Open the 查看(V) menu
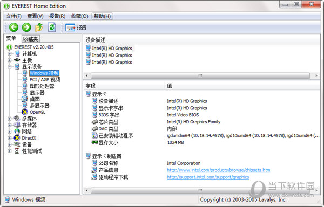 pyautogui.click(x=35, y=16)
